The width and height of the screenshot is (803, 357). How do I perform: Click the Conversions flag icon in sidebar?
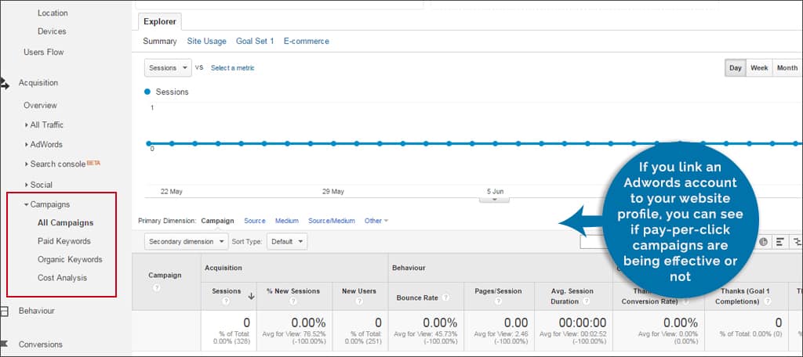pos(4,344)
